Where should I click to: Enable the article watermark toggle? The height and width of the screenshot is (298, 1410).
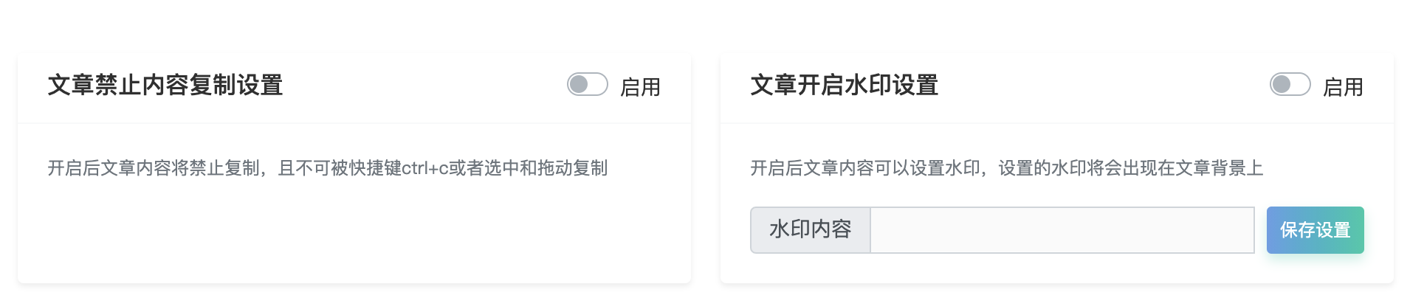[1290, 85]
